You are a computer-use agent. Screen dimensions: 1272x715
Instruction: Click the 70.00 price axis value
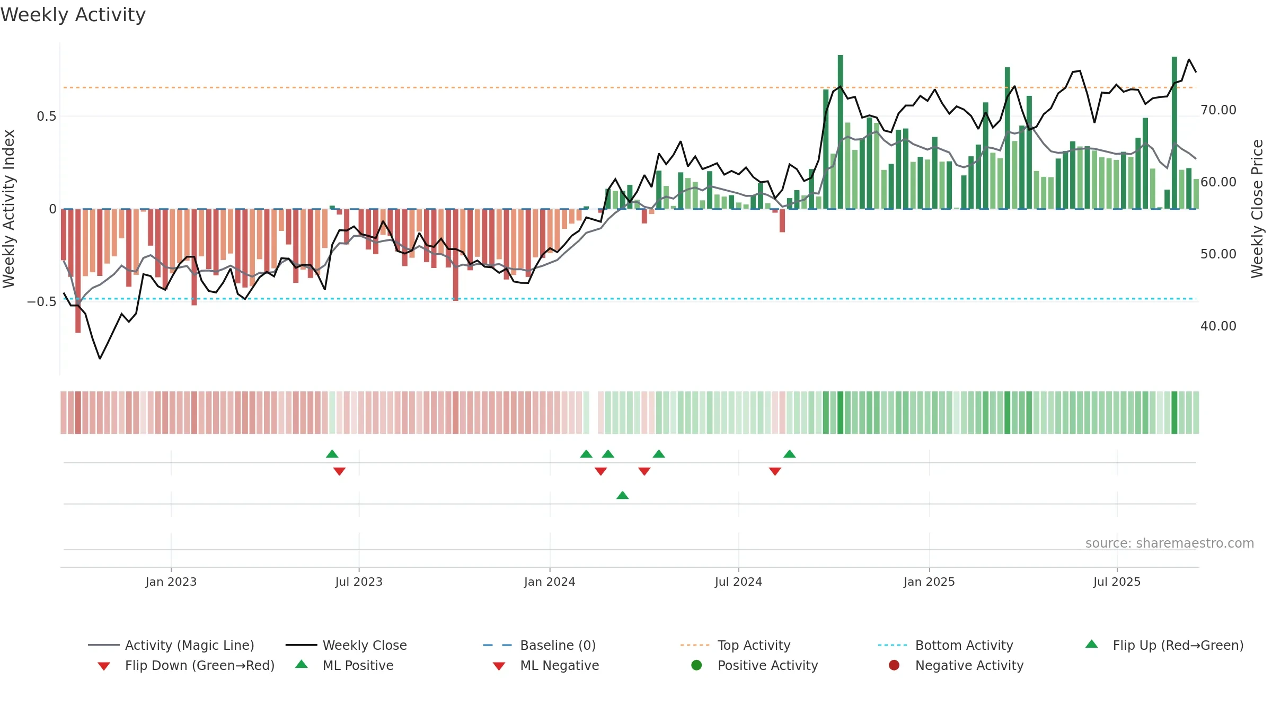pyautogui.click(x=1218, y=110)
